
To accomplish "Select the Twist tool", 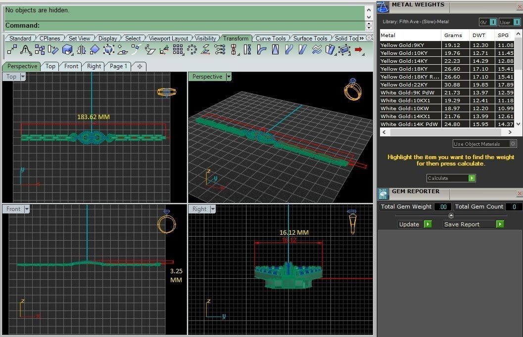I will click(247, 49).
